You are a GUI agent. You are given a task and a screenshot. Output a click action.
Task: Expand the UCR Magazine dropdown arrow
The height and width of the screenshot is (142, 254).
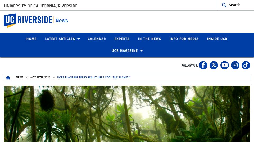pyautogui.click(x=141, y=51)
